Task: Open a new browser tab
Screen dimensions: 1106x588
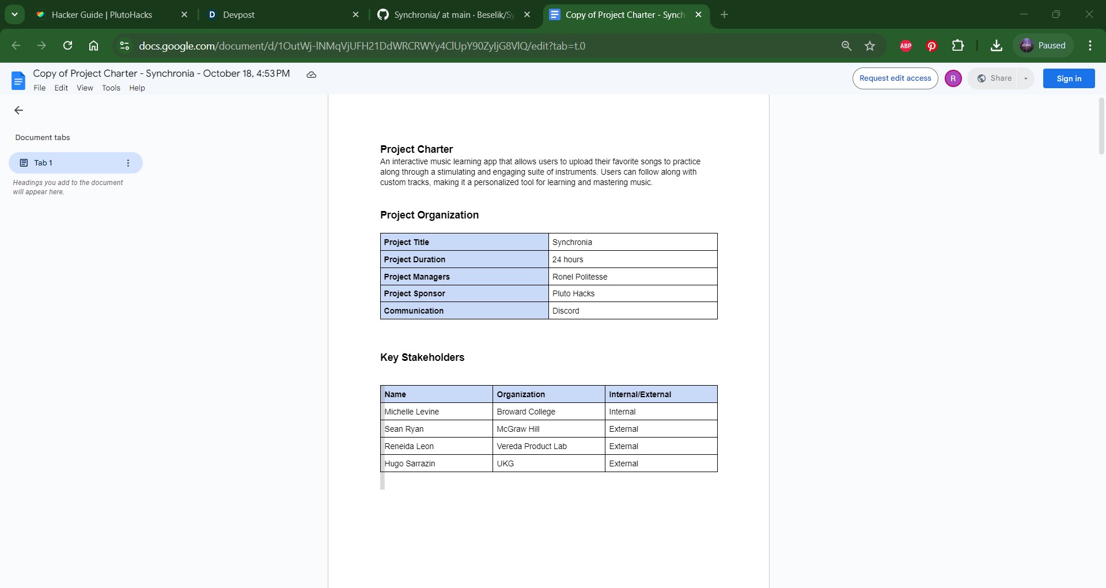Action: 724,14
